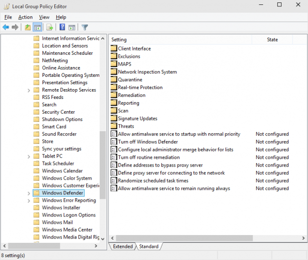Image resolution: width=308 pixels, height=260 pixels.
Task: Expand the Windows Defender tree node
Action: (x=29, y=193)
